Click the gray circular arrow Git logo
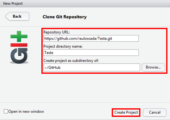 click(19, 56)
